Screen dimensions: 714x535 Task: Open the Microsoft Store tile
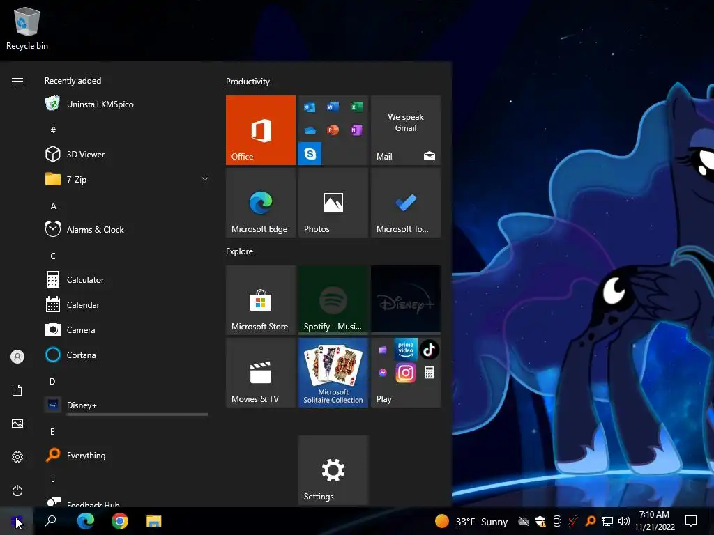261,300
